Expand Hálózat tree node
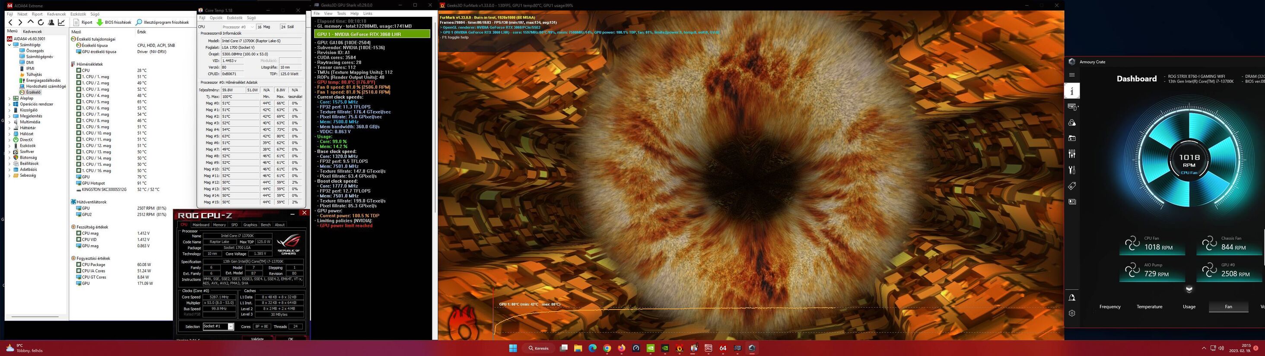 [x=10, y=133]
